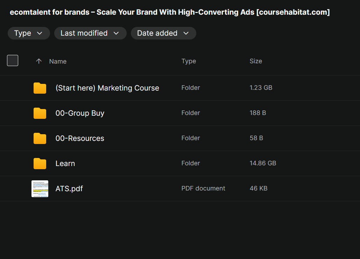Toggle sort direction with the Name arrow icon
Viewport: 360px width, 259px height.
click(39, 61)
